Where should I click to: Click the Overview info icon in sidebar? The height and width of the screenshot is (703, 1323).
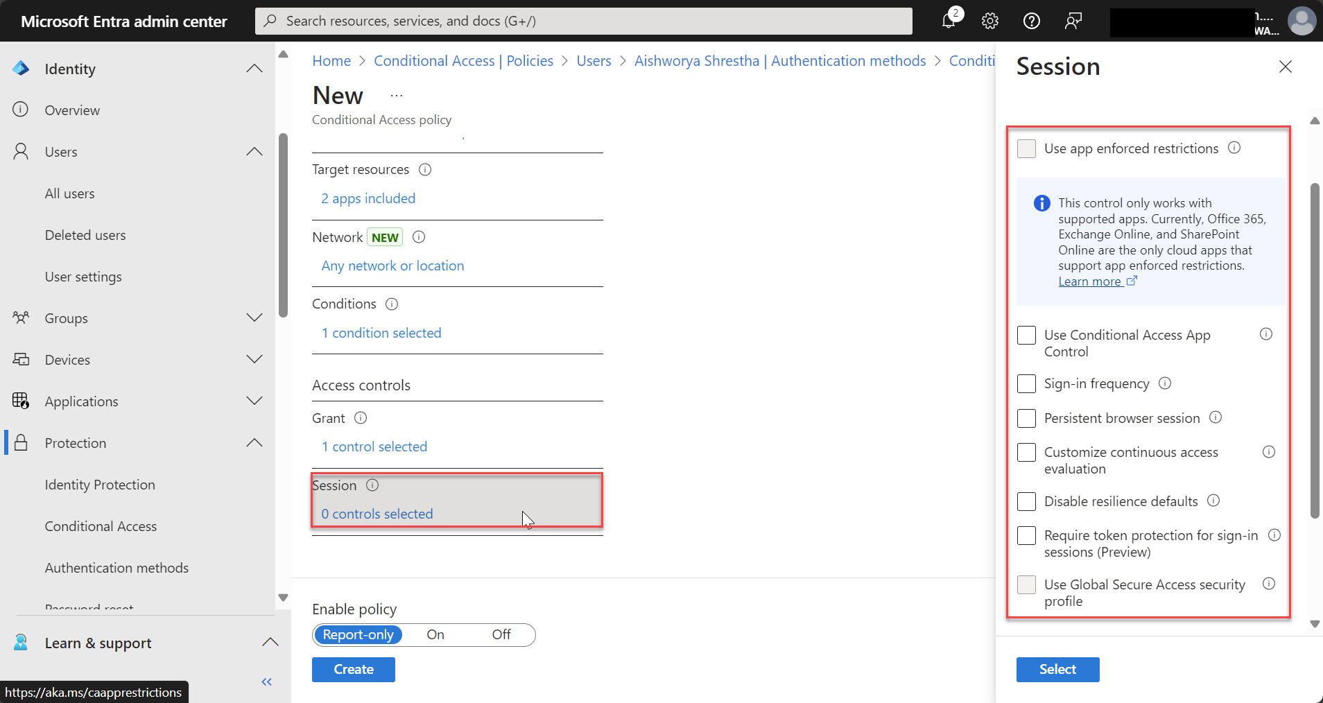pos(21,110)
